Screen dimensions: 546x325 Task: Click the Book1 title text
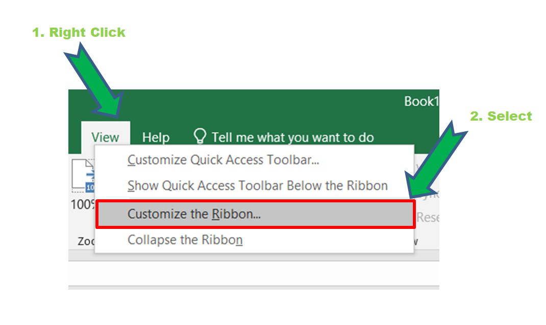click(421, 102)
